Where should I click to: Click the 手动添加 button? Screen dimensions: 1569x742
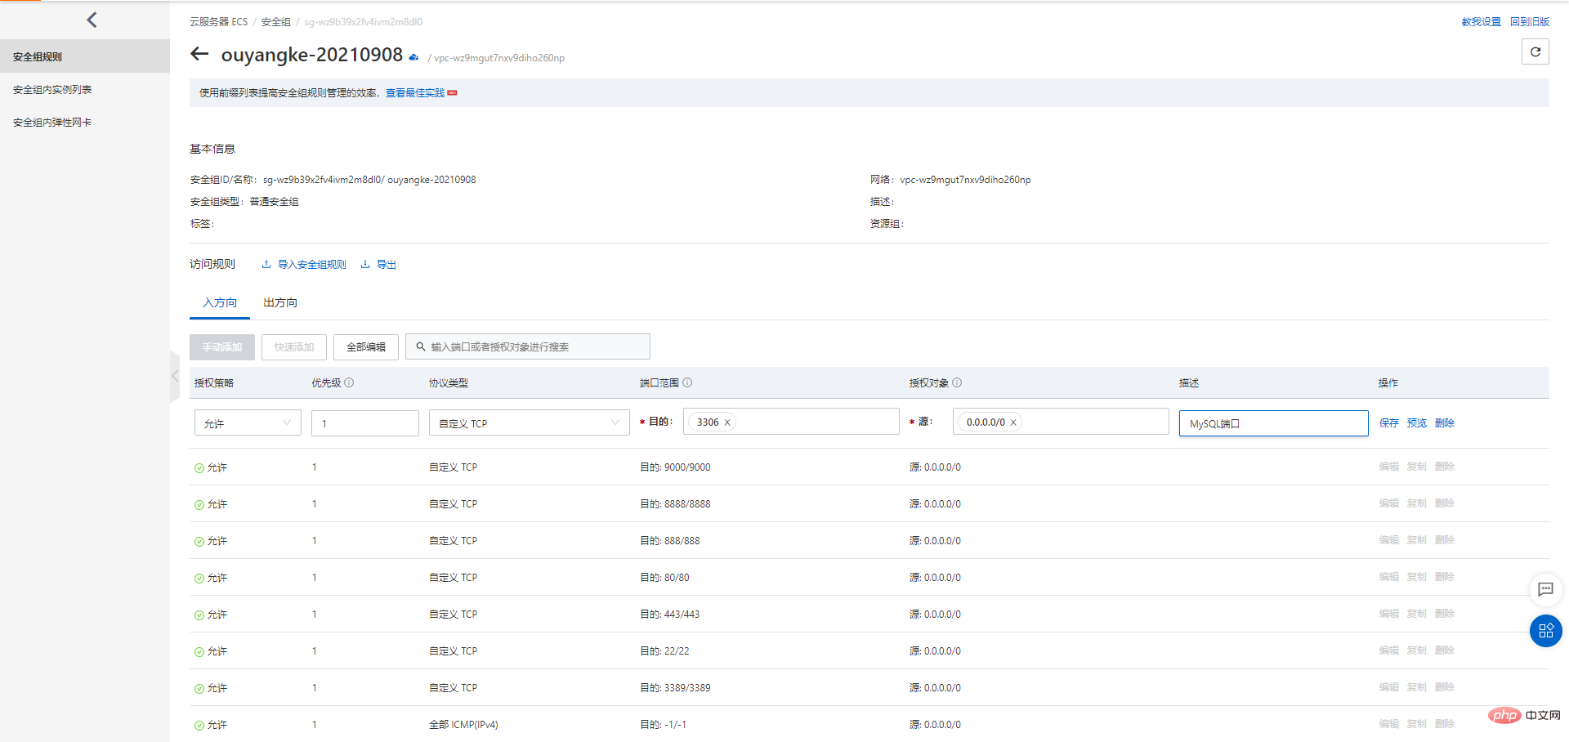click(222, 347)
